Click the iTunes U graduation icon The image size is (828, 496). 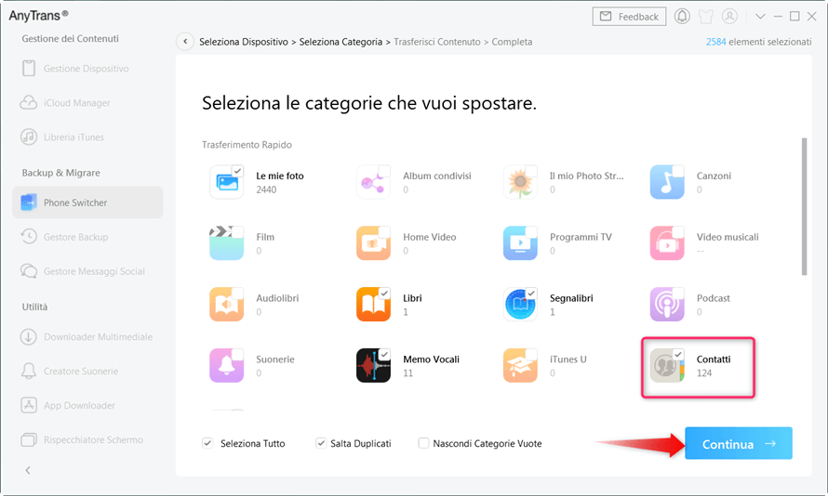(x=520, y=366)
